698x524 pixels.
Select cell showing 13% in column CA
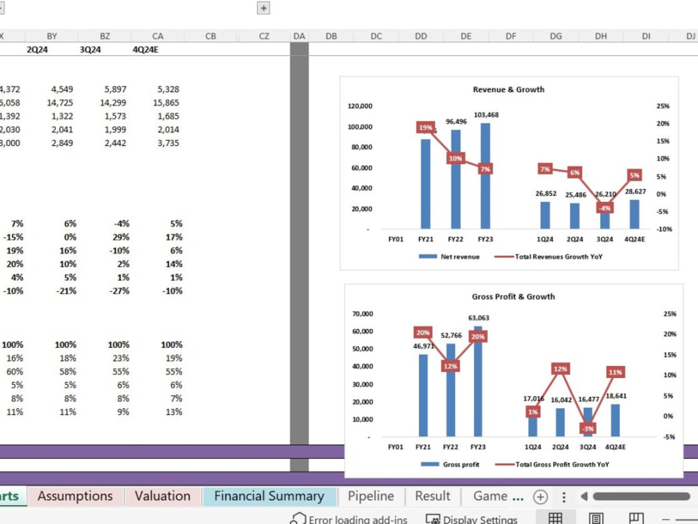[x=158, y=412]
